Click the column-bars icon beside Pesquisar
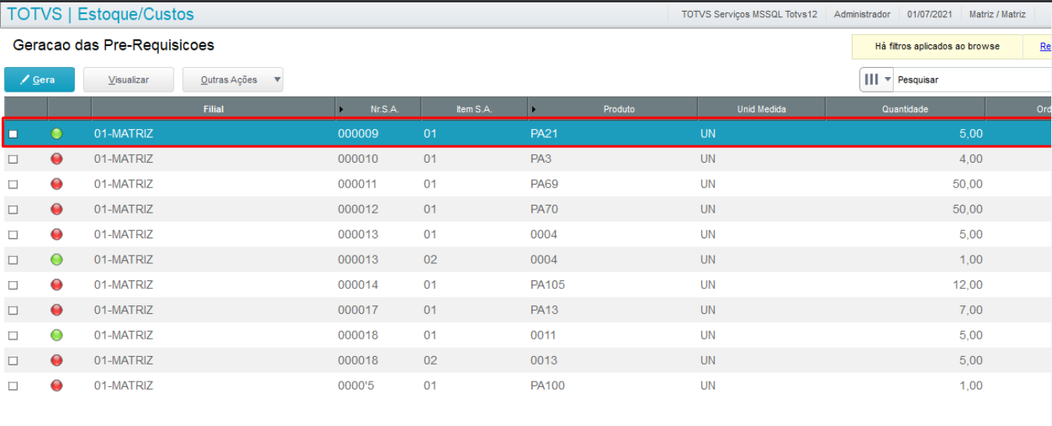Screen dimensions: 1052x426 pyautogui.click(x=872, y=79)
